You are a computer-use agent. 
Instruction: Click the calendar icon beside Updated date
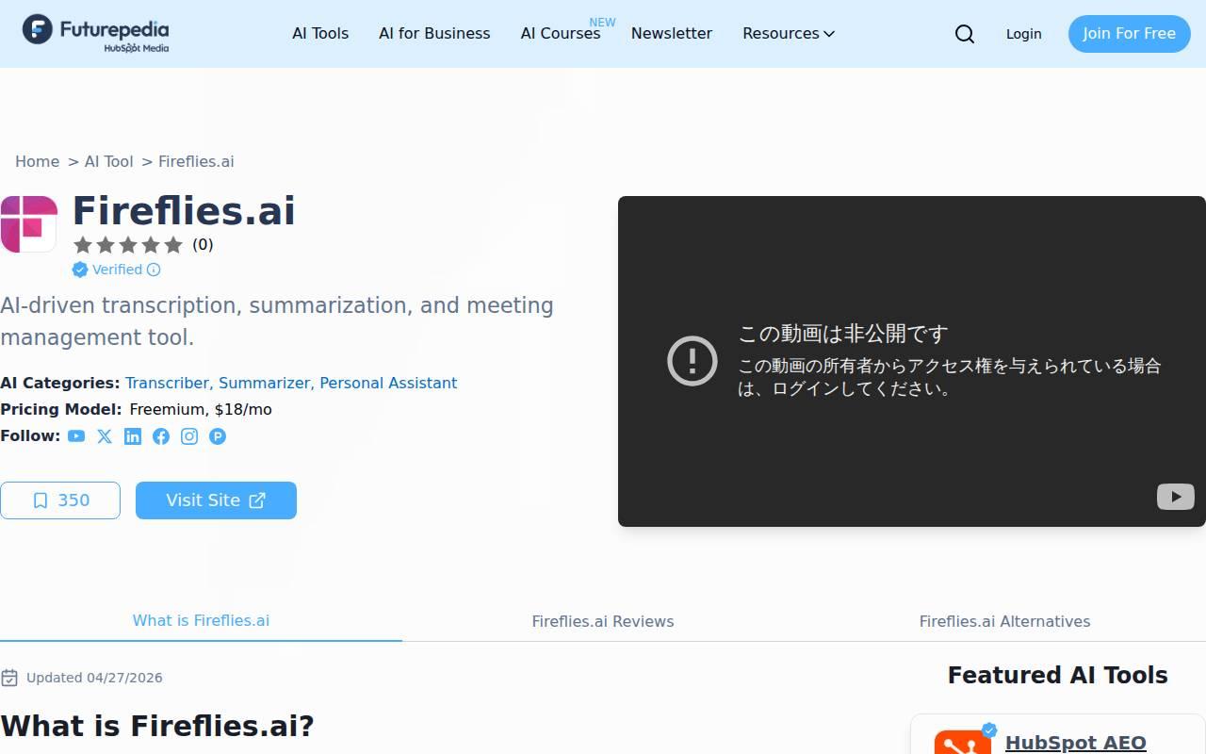(x=9, y=678)
